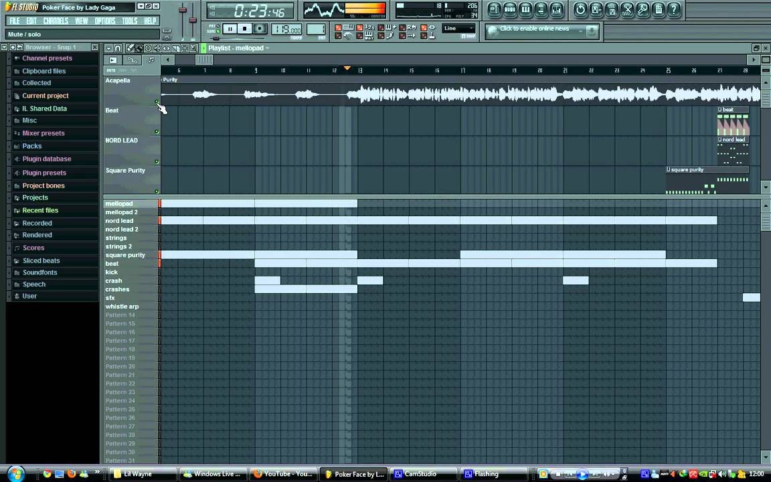Click the Render/export to audio icon
Screen dimensions: 771x482
click(612, 9)
